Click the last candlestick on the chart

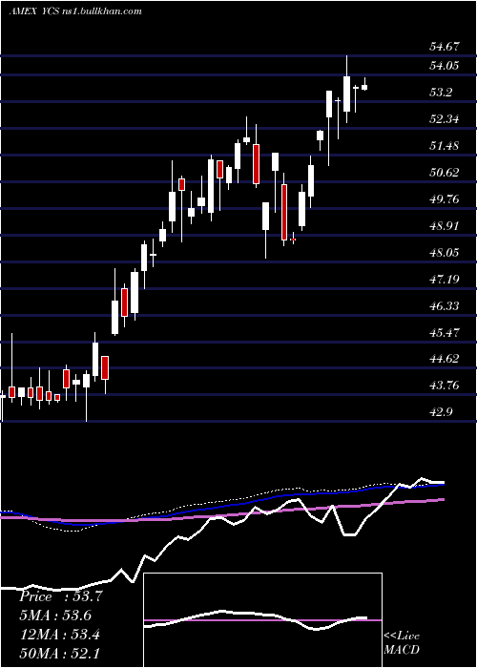(364, 84)
